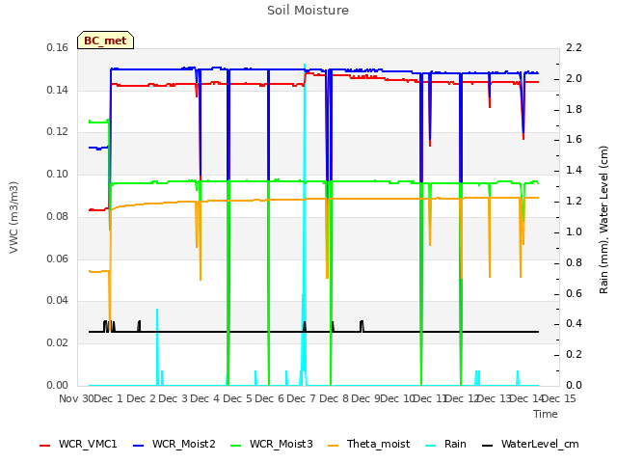The width and height of the screenshot is (617, 463).
Task: Toggle the WCR_VMC1 legend entry
Action: [x=78, y=445]
